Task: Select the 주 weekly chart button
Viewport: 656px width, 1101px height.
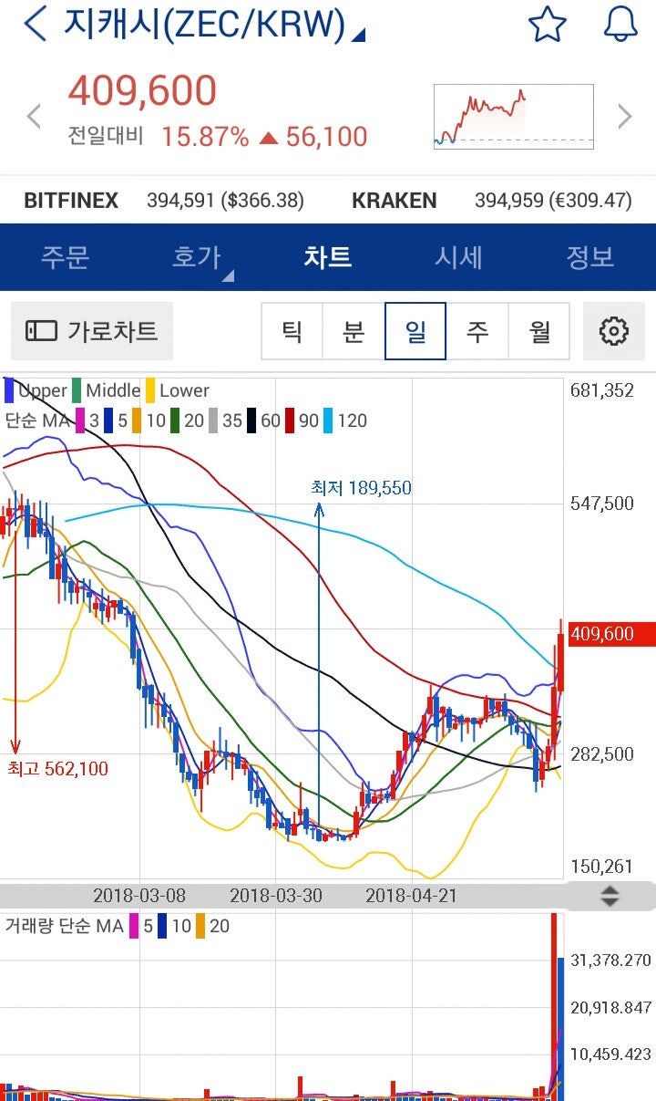Action: [477, 331]
